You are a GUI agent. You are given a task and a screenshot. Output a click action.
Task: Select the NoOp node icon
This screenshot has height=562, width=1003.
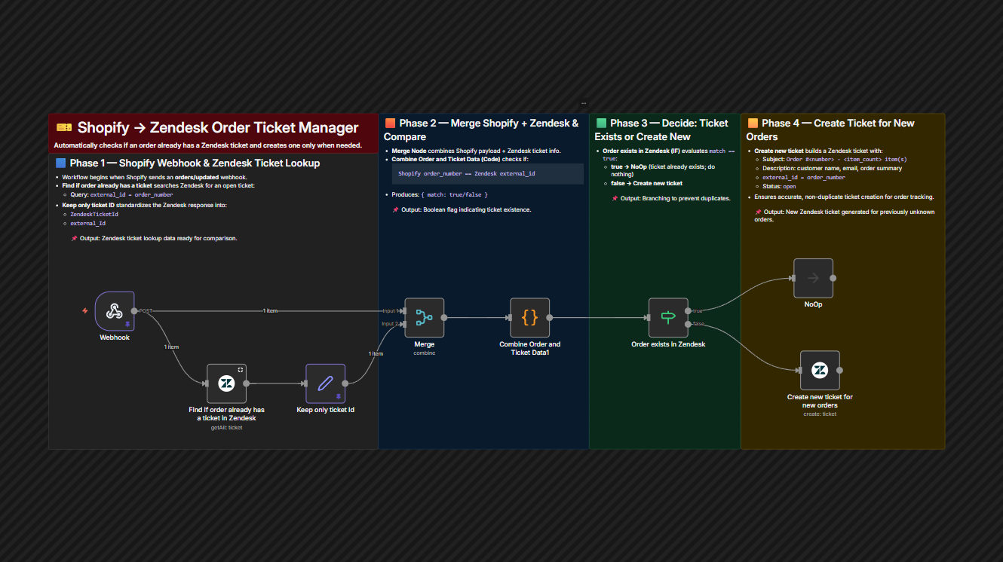tap(813, 277)
